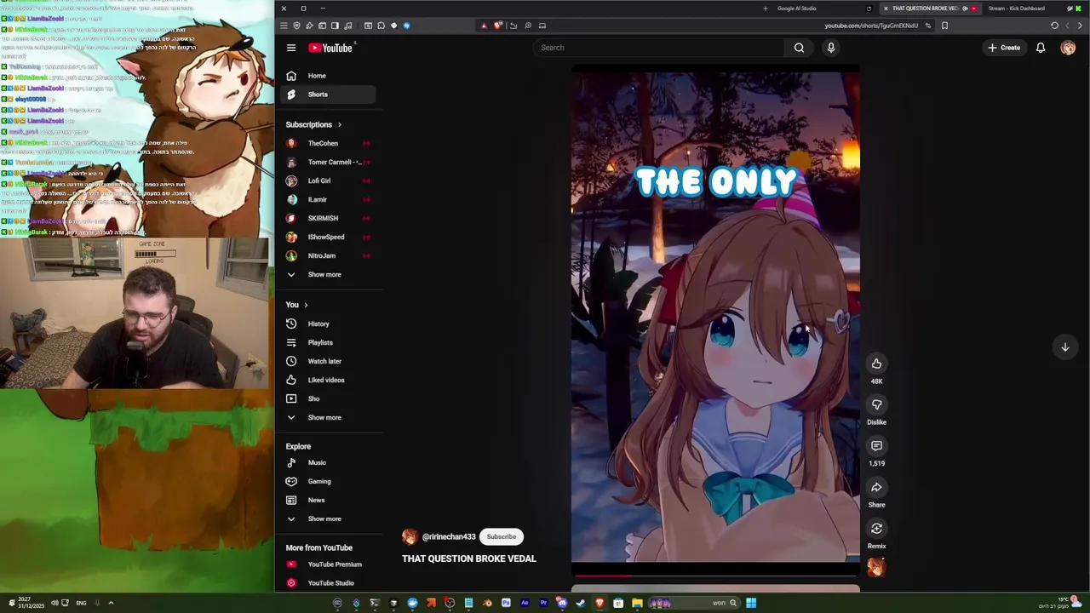
Task: Click the bookmark icon in the address bar
Action: pyautogui.click(x=944, y=26)
